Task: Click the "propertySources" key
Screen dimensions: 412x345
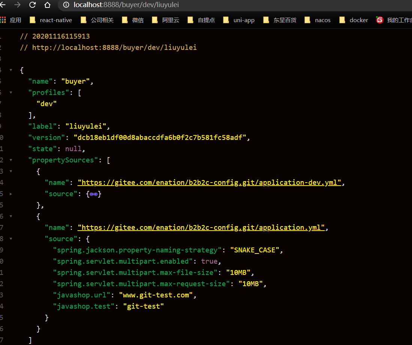Action: click(63, 160)
